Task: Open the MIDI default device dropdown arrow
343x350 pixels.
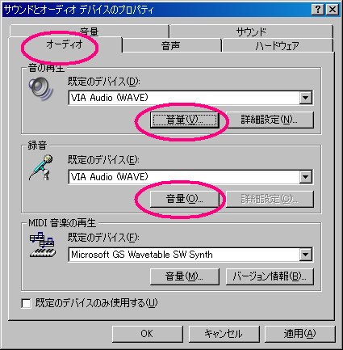Action: (306, 255)
